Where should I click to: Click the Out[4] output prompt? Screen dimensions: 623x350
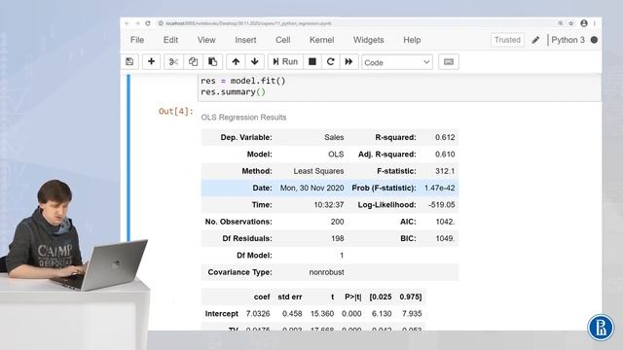(175, 111)
